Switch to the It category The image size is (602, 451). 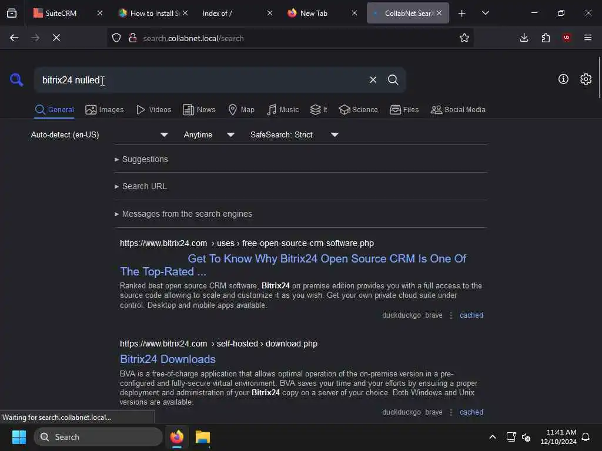point(319,110)
